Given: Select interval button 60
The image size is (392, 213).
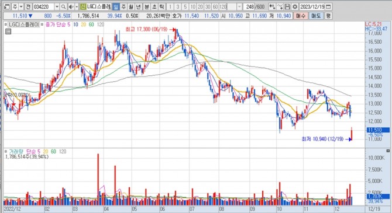Looking at the screenshot, I should coord(215,7).
